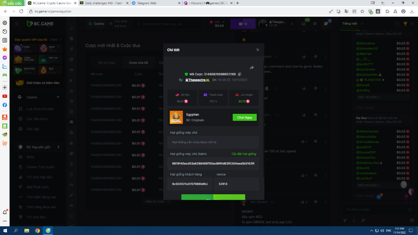Close the Chi tiết dialog
Screen dimensions: 418x235
tap(258, 50)
